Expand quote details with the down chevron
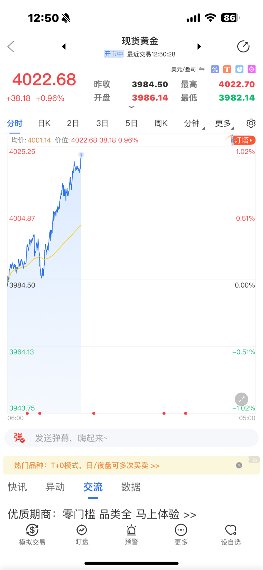This screenshot has height=570, width=263. pyautogui.click(x=131, y=107)
